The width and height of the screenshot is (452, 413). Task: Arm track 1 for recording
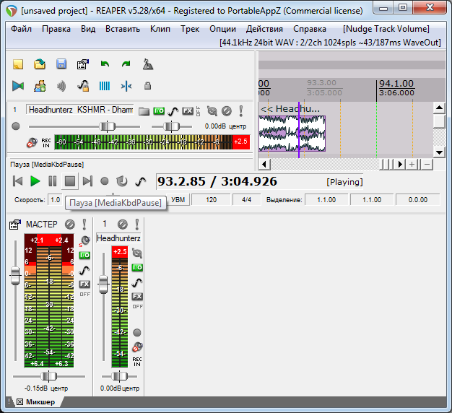[x=16, y=126]
